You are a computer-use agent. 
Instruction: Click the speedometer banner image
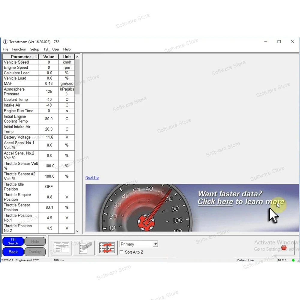[192, 208]
